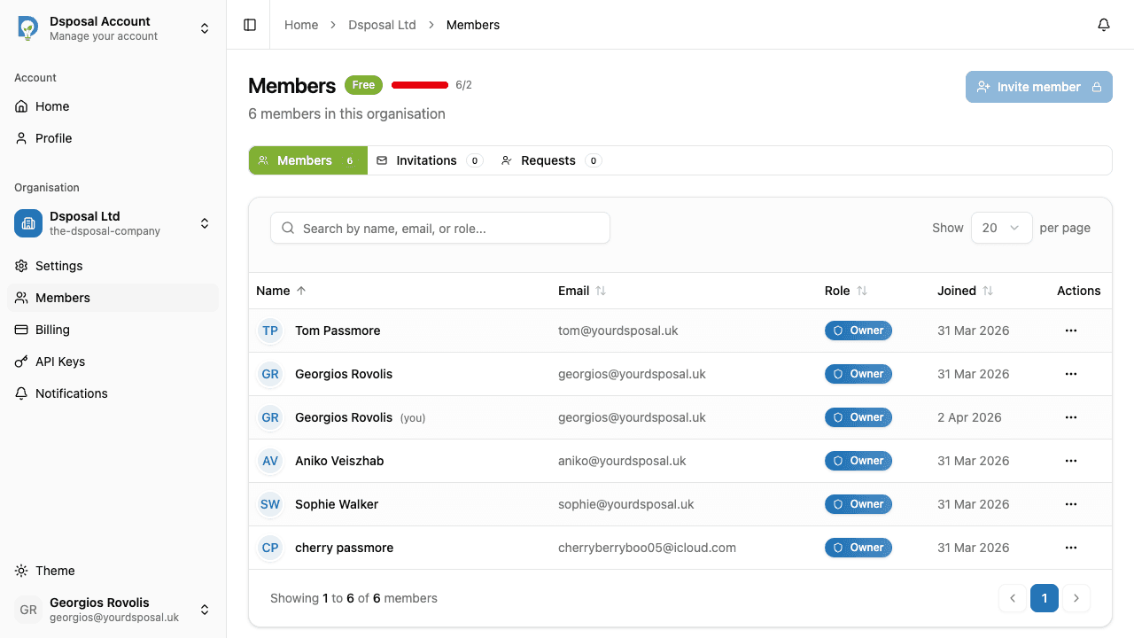The image size is (1134, 638).
Task: Open the actions menu for cherry passmore
Action: pos(1070,547)
